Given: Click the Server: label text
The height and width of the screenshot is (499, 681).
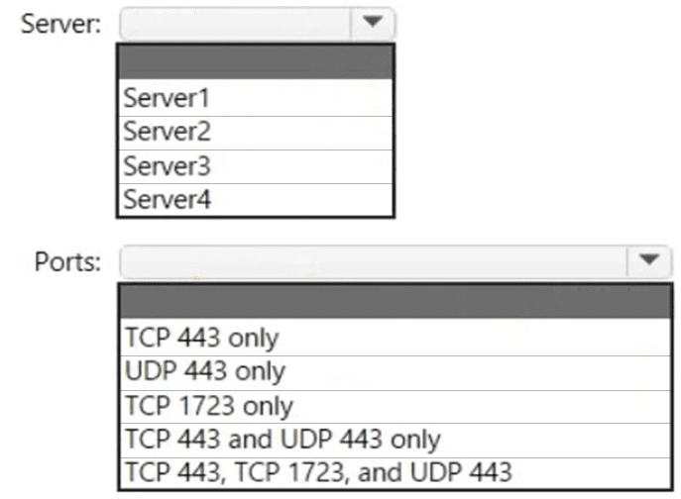Looking at the screenshot, I should tap(60, 24).
